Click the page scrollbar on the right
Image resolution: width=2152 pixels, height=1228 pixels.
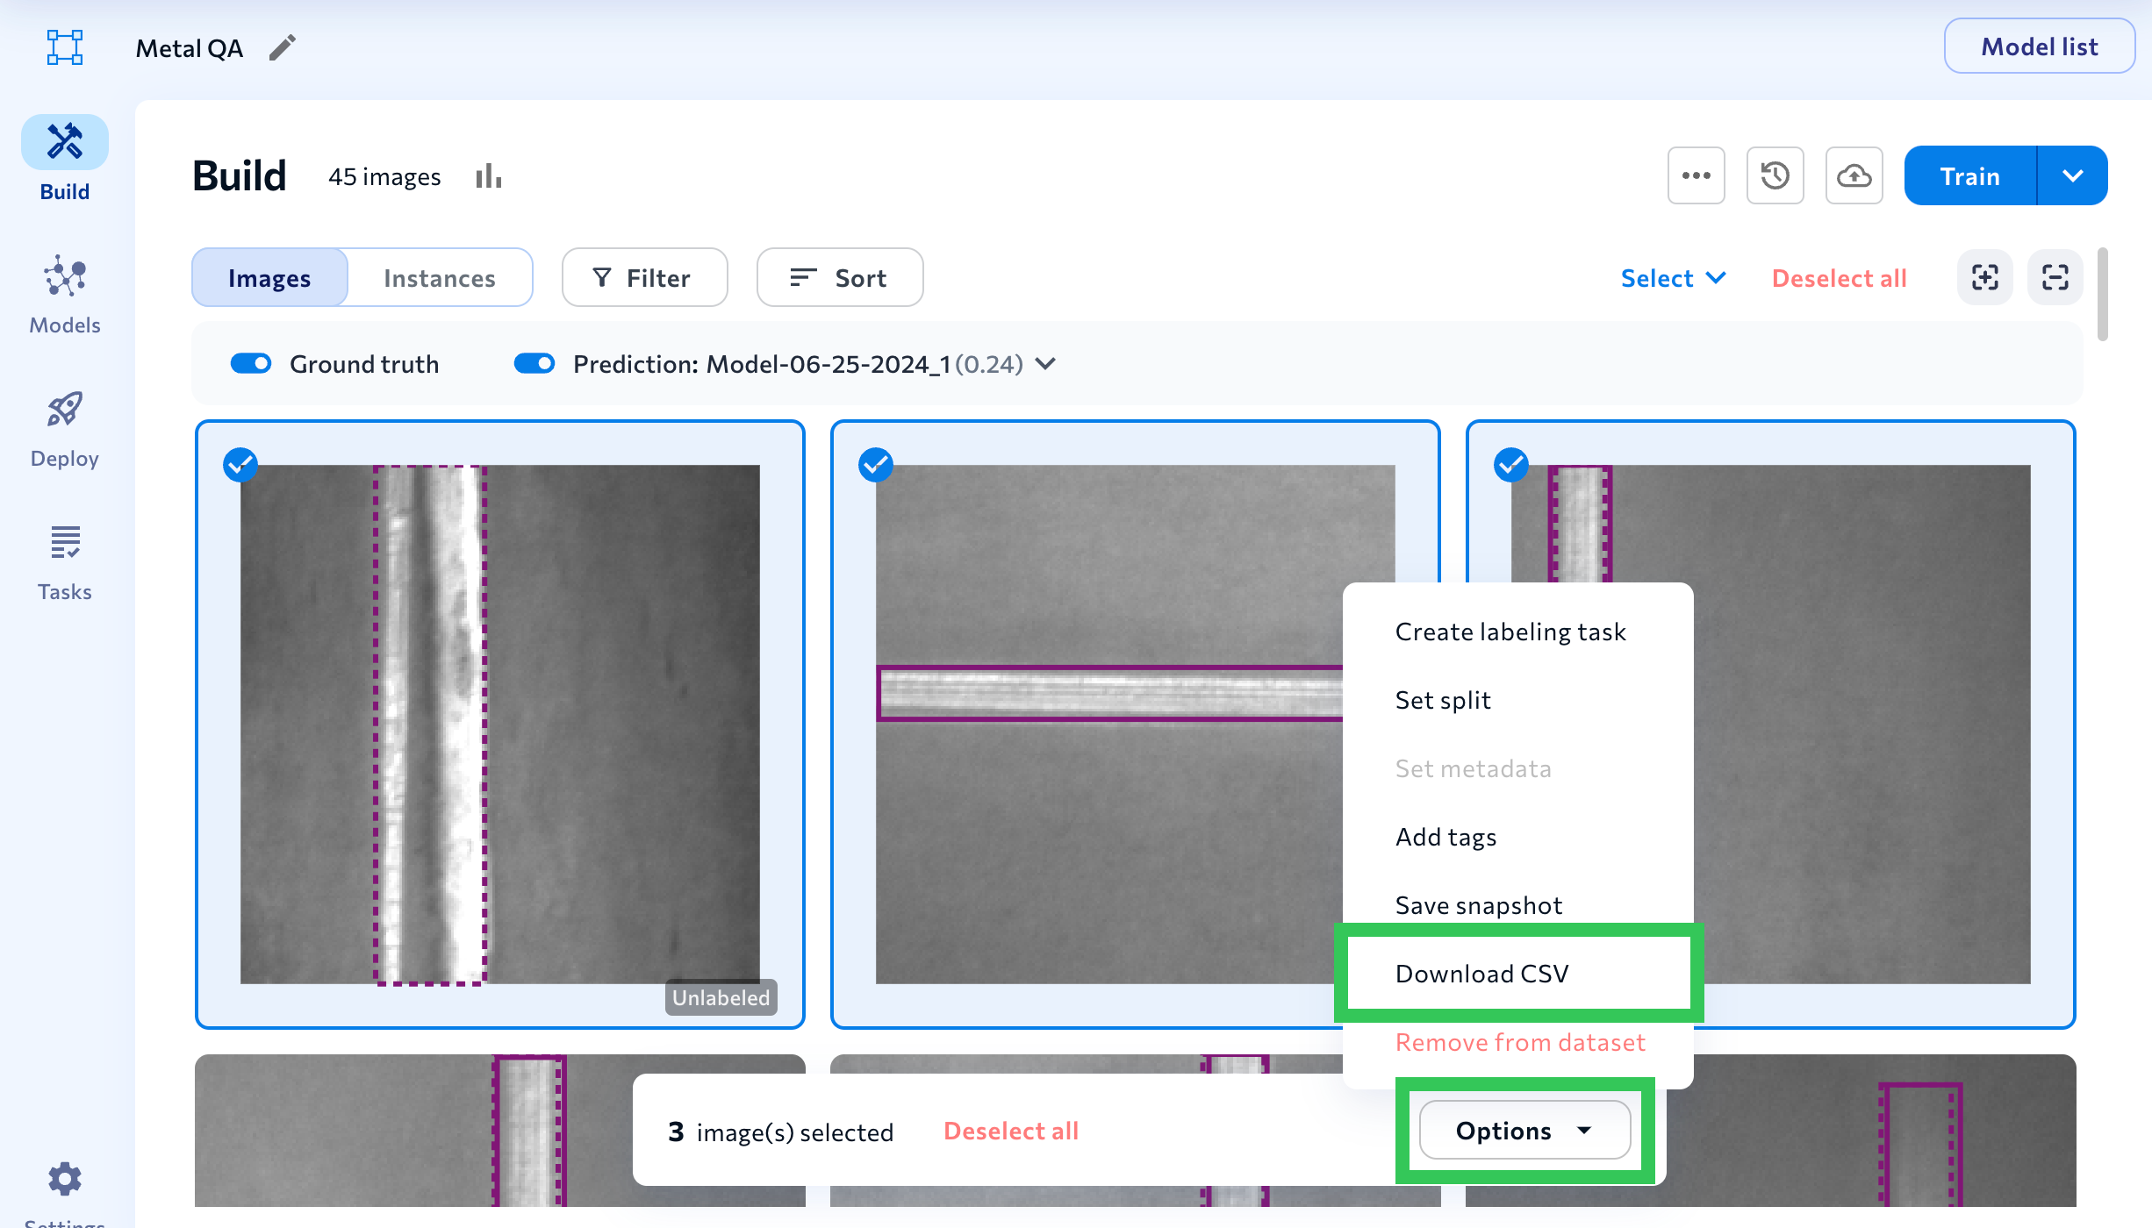tap(2102, 295)
